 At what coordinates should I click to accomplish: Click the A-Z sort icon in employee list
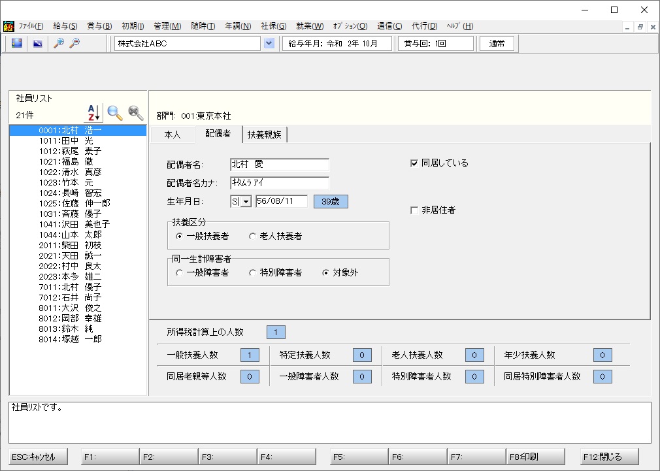(x=94, y=113)
